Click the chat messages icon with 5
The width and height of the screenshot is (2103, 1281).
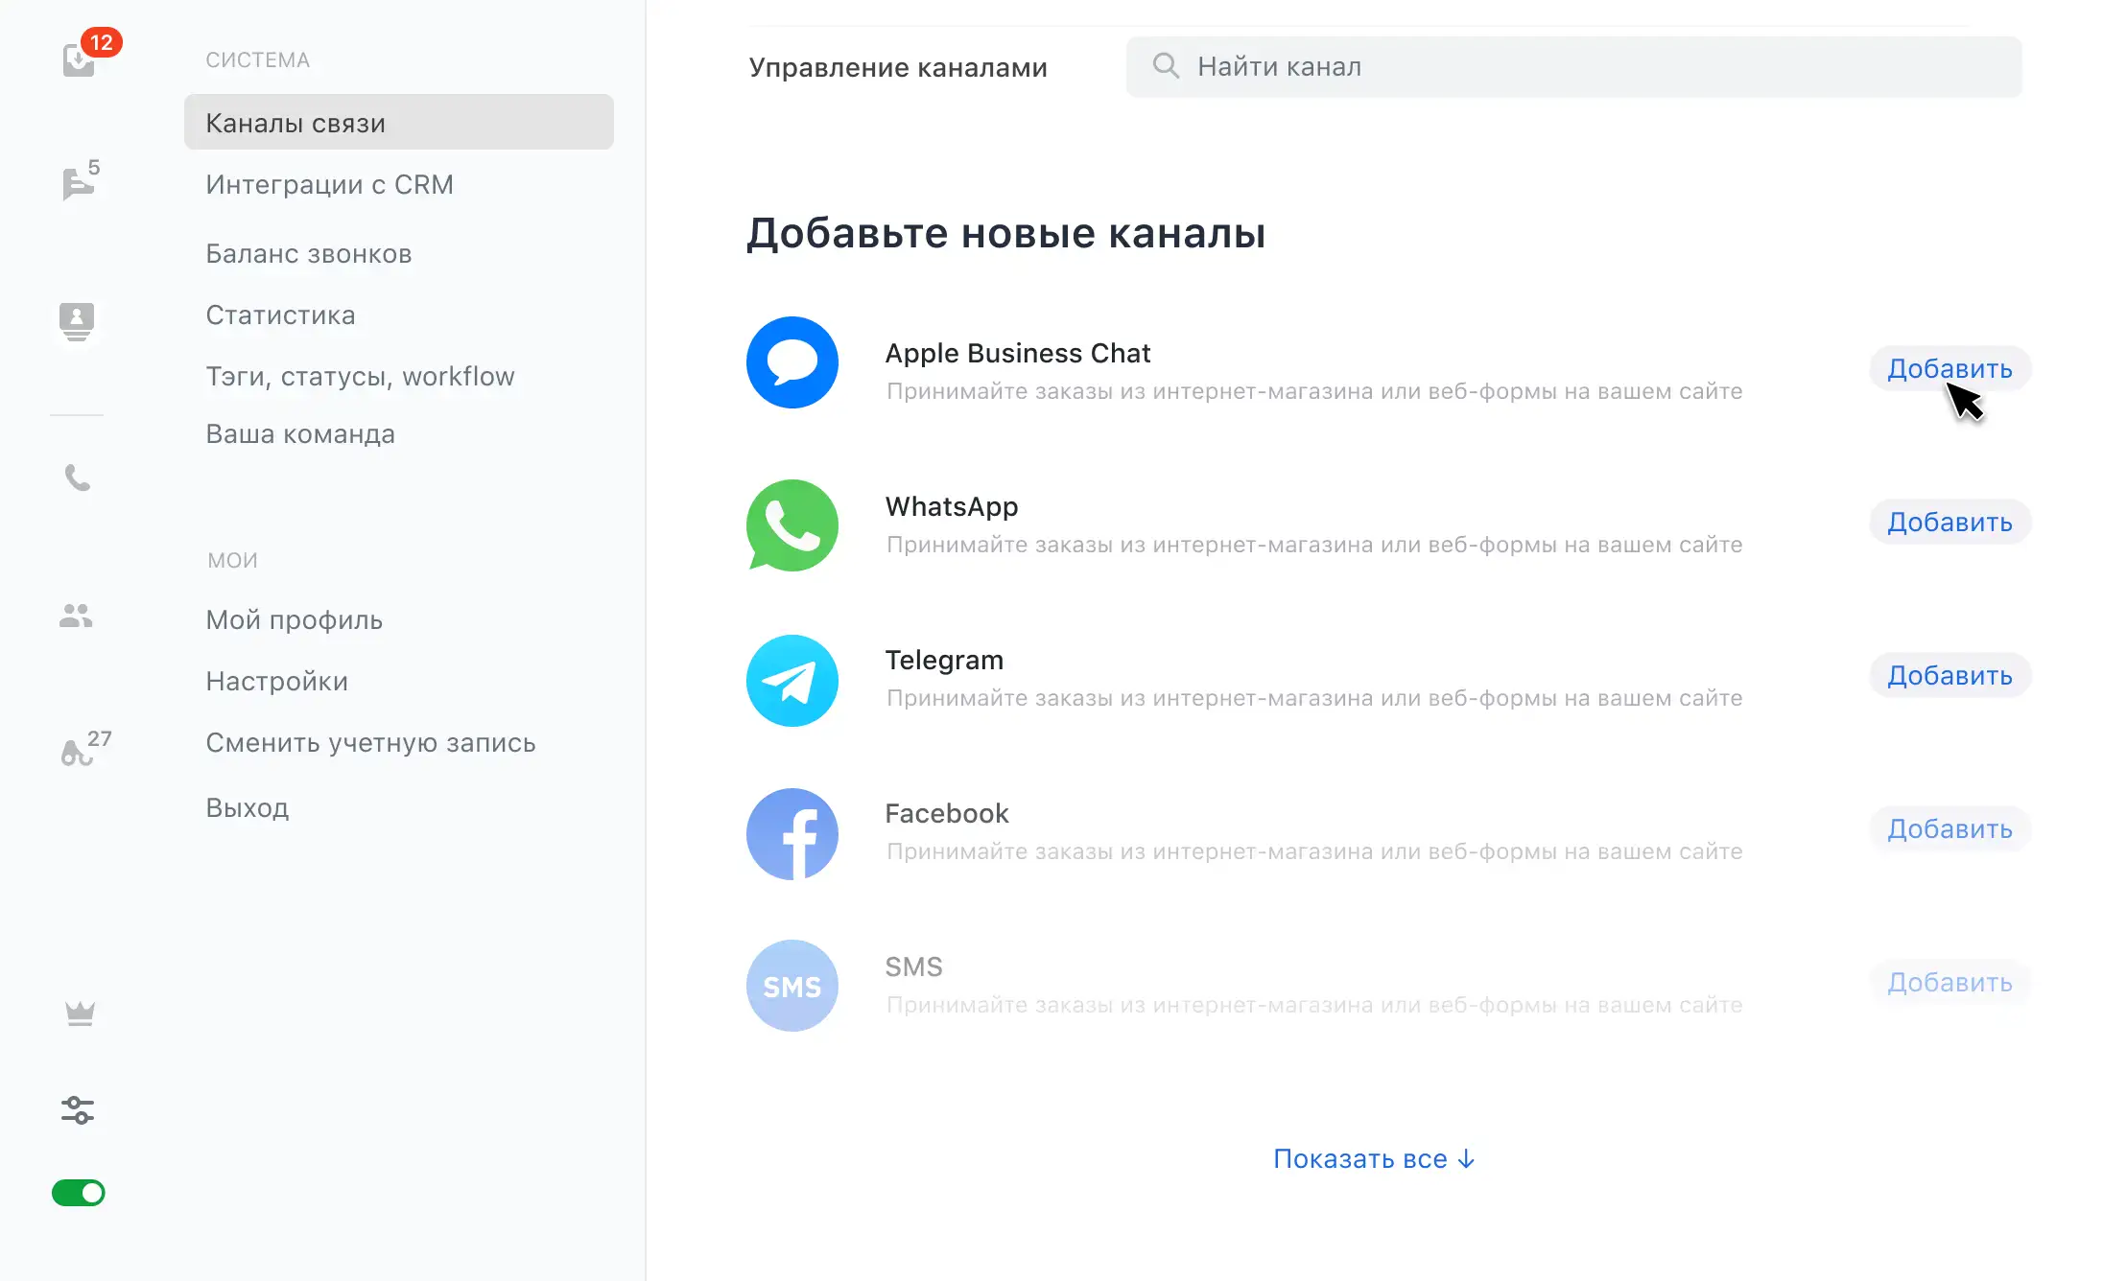78,182
